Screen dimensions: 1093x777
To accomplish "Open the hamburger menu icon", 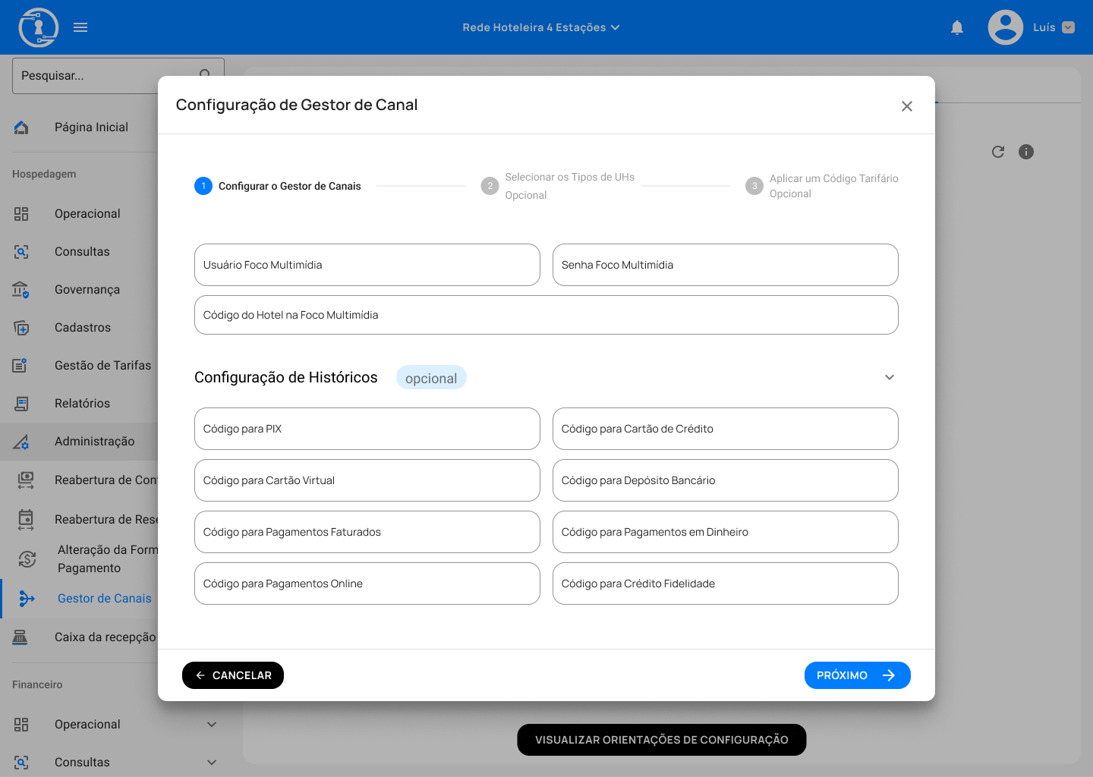I will [80, 27].
